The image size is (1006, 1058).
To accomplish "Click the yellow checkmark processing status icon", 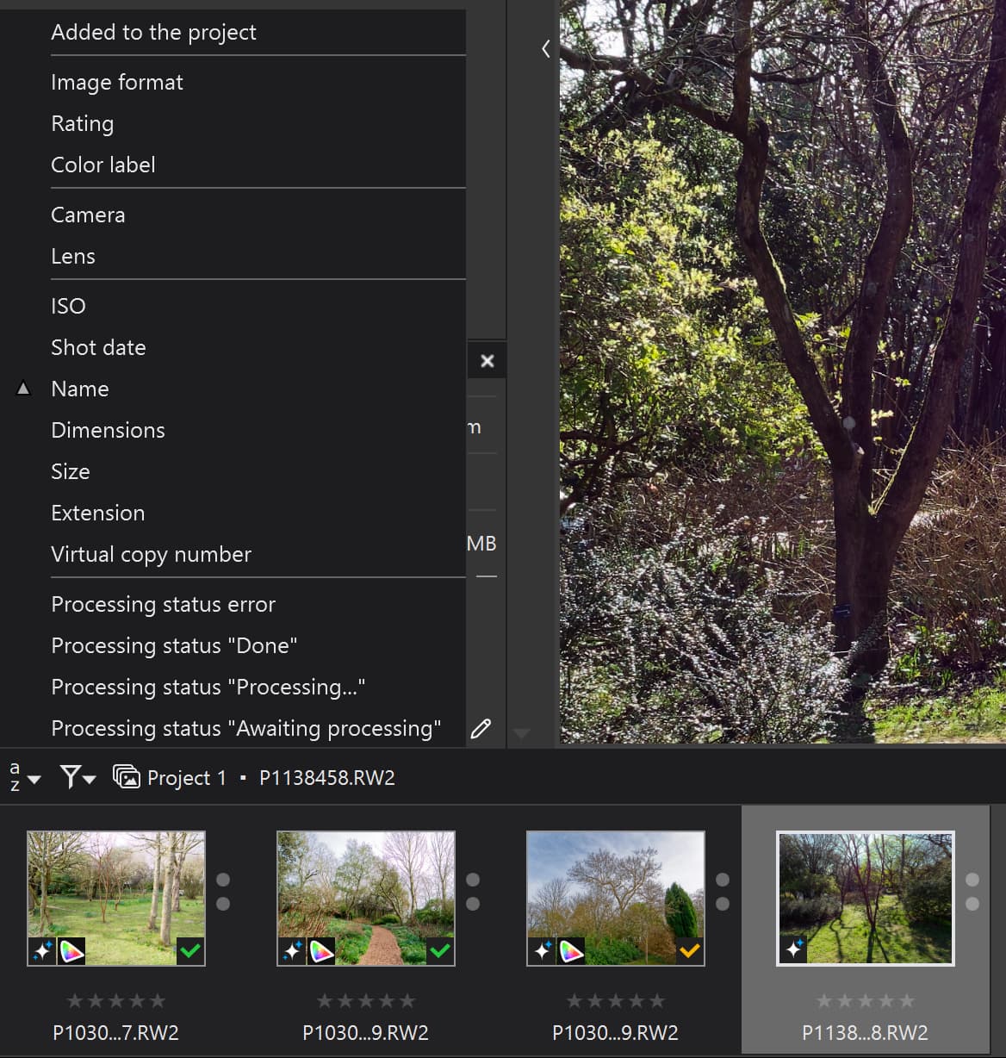I will (690, 951).
